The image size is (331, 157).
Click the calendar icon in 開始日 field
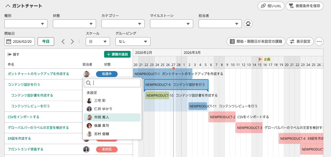click(9, 41)
